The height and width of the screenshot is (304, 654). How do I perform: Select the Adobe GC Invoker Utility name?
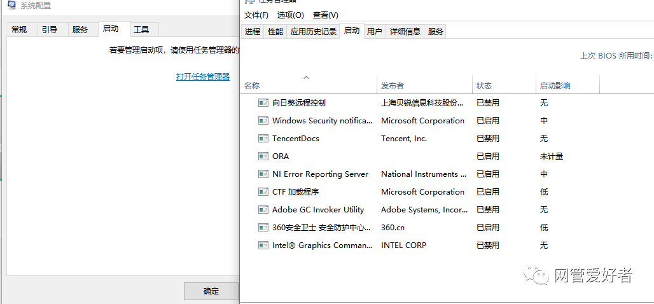click(x=318, y=210)
